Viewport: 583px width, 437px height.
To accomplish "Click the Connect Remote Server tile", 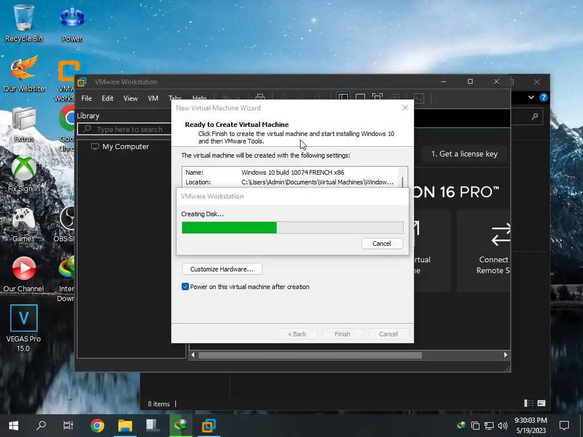I will point(484,250).
